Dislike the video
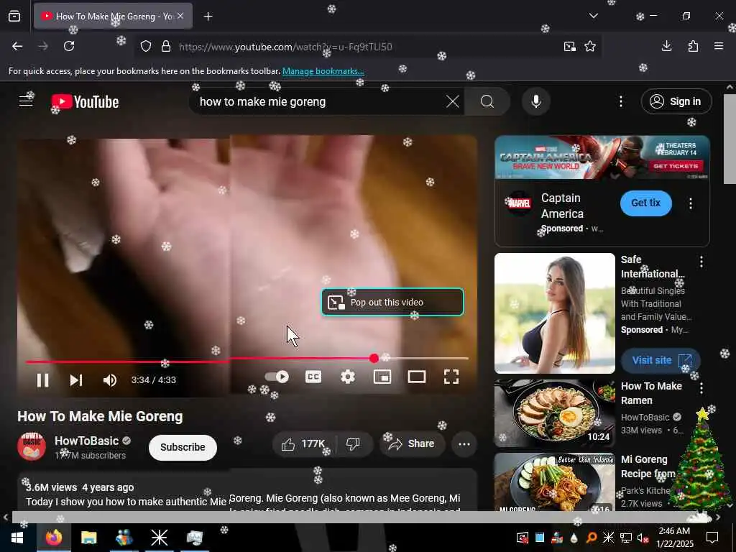Image resolution: width=736 pixels, height=552 pixels. pyautogui.click(x=353, y=444)
